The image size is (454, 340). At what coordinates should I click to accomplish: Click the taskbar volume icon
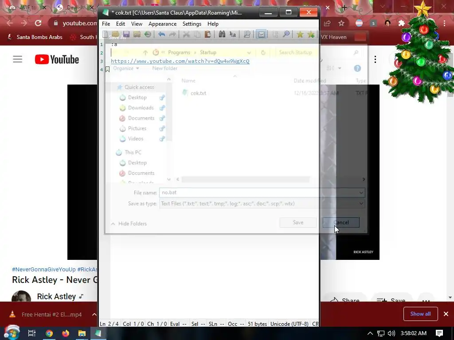pos(391,333)
